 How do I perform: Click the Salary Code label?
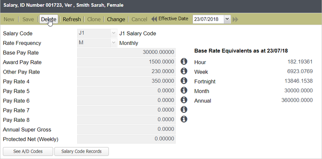point(18,34)
